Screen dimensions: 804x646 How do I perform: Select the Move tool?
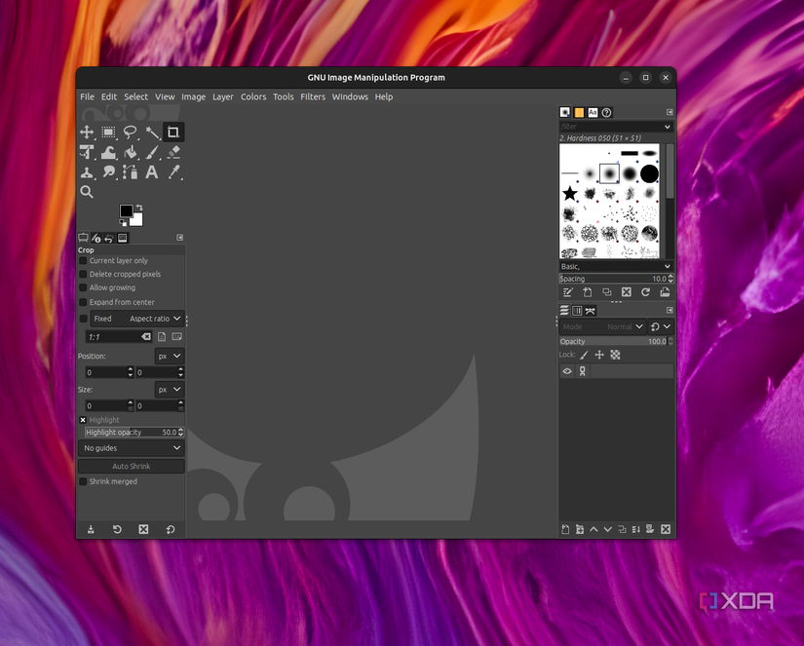pos(87,133)
